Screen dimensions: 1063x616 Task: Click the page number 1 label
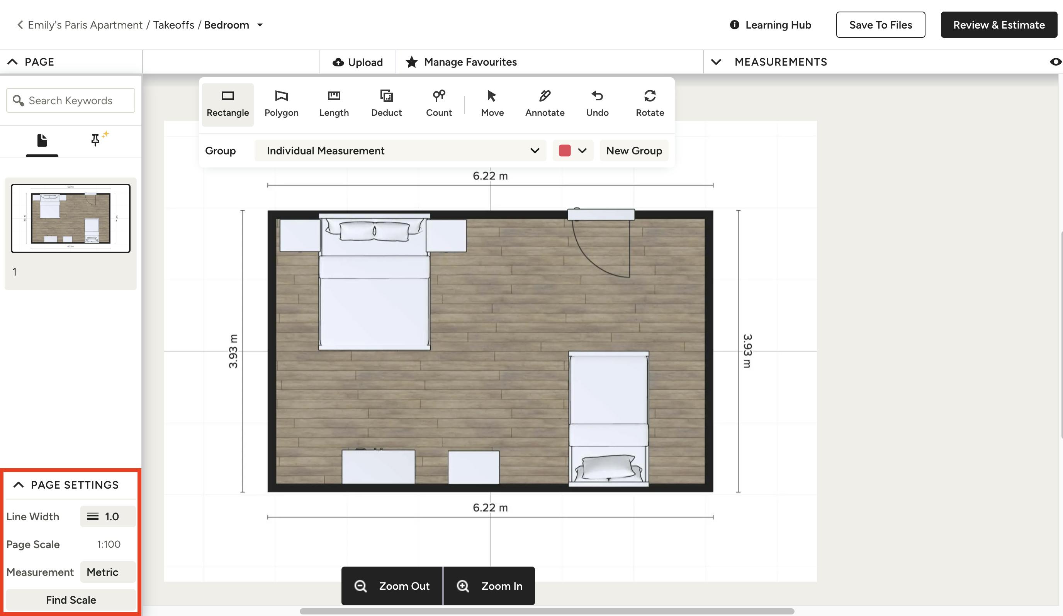point(15,272)
